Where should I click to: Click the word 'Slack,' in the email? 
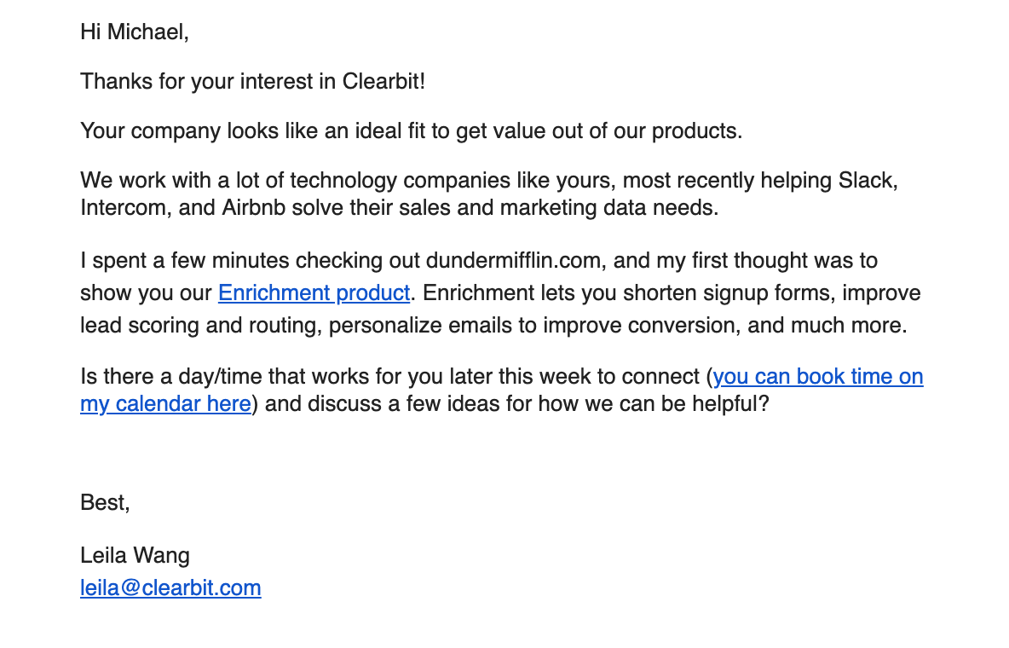[x=868, y=181]
